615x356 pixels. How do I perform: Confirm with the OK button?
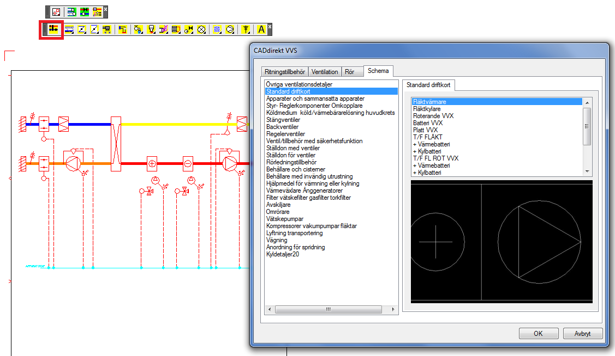(x=539, y=333)
